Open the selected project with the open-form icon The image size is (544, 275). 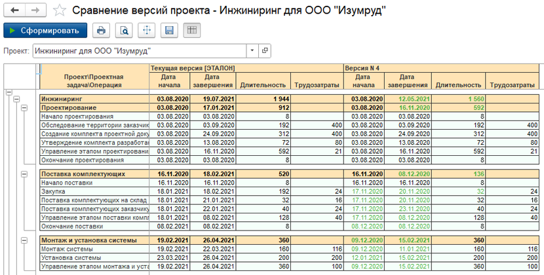coord(264,51)
